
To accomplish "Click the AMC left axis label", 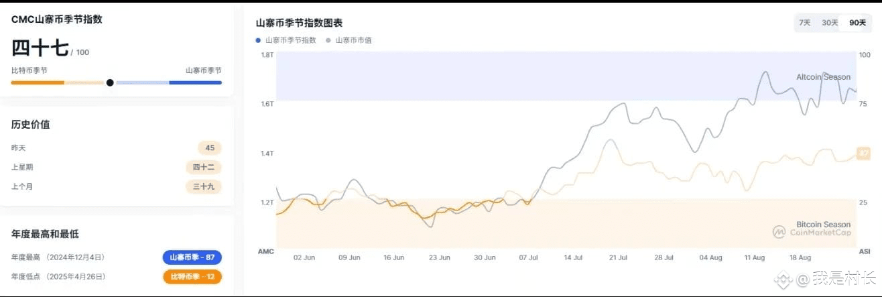I will [x=266, y=251].
